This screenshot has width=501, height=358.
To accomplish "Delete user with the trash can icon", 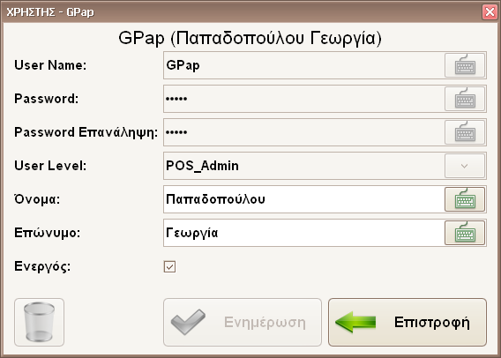I will pyautogui.click(x=40, y=322).
